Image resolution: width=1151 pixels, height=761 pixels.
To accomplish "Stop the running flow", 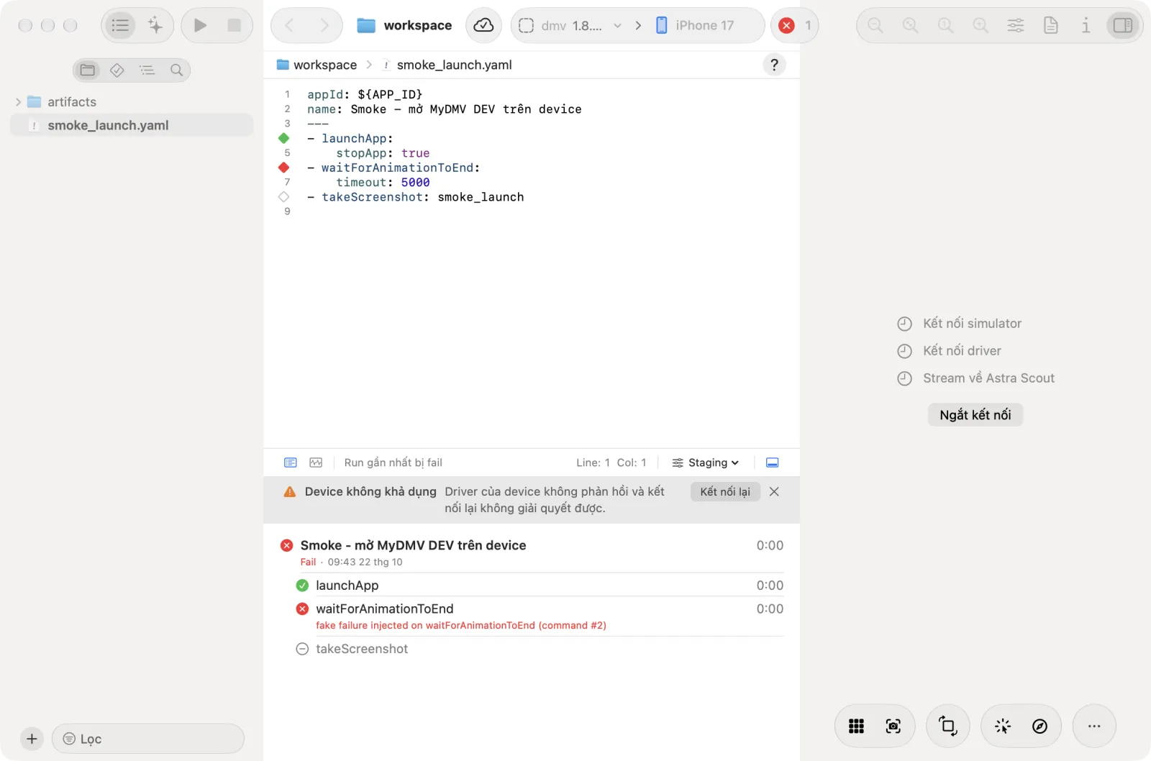I will click(x=234, y=25).
